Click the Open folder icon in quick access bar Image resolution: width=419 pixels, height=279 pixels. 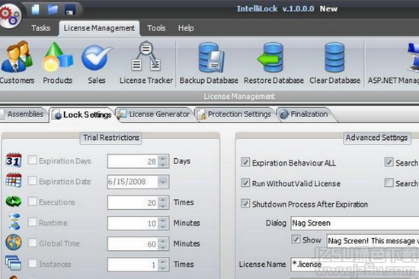coord(53,9)
